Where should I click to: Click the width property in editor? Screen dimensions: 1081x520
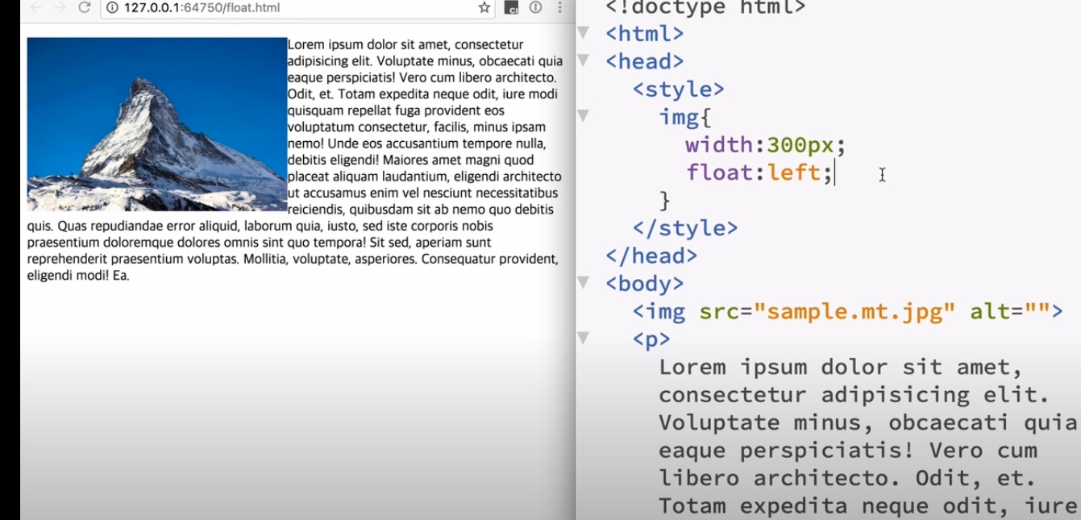click(x=719, y=145)
